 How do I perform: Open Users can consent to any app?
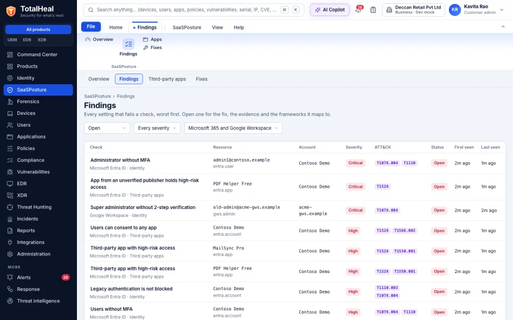[x=123, y=228]
